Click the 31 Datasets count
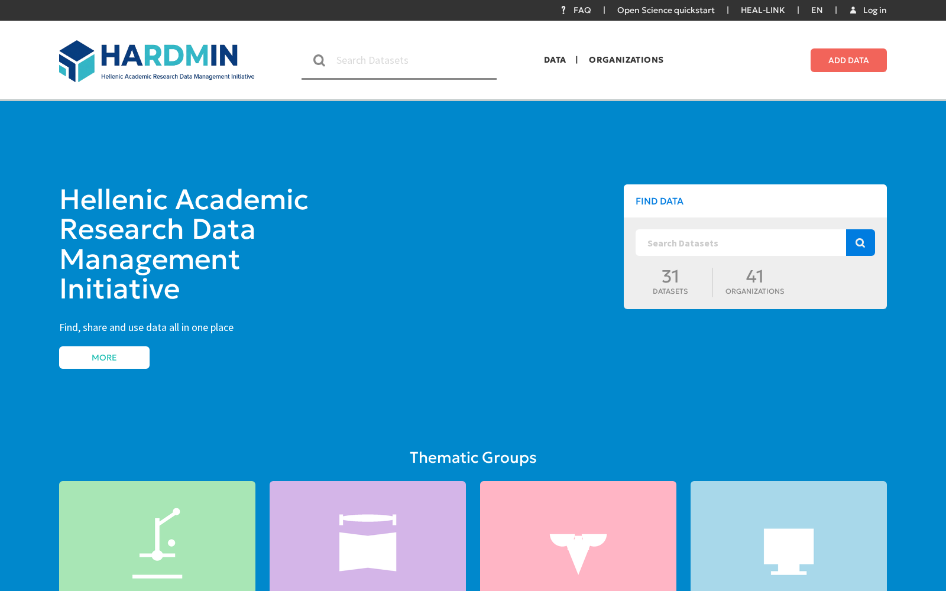The image size is (946, 591). click(670, 282)
